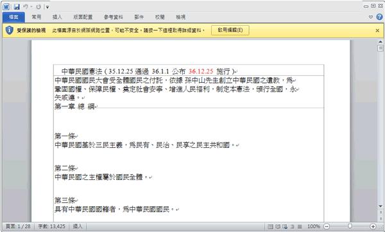Open the 檔案 (File) tab
385x232 pixels.
click(13, 17)
